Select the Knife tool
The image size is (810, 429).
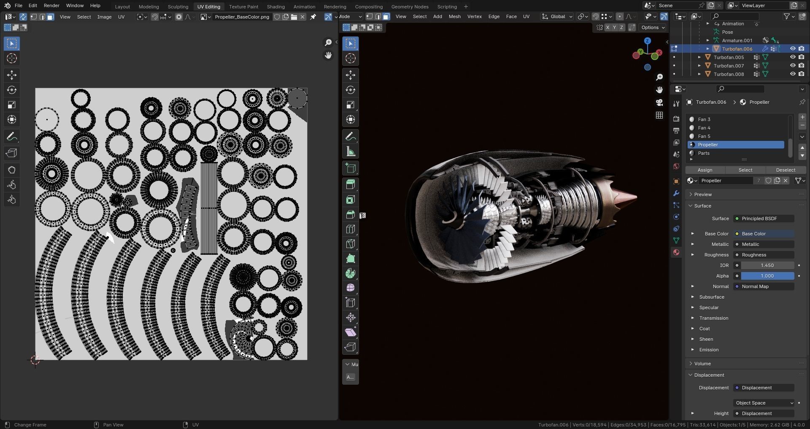click(x=351, y=244)
